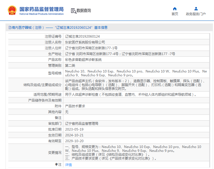Click the 首页 home icon
This screenshot has width=214, height=169.
point(175,9)
